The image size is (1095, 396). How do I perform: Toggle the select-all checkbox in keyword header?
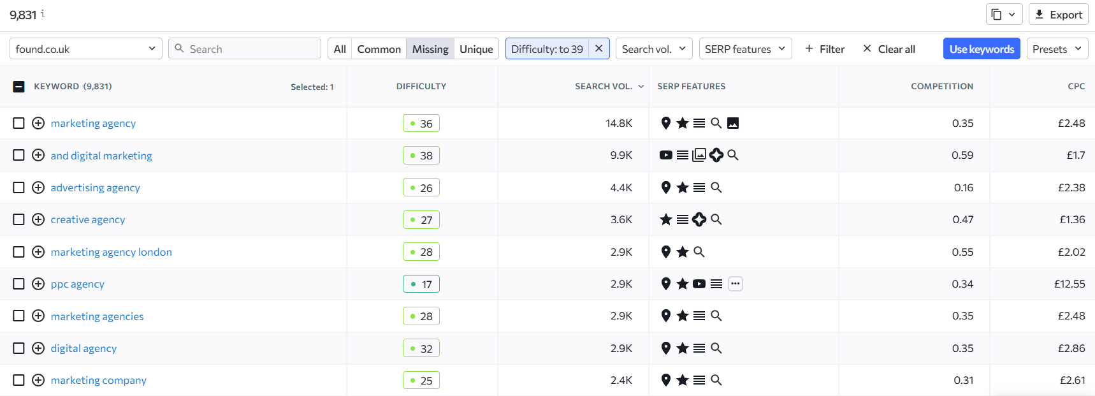coord(19,87)
